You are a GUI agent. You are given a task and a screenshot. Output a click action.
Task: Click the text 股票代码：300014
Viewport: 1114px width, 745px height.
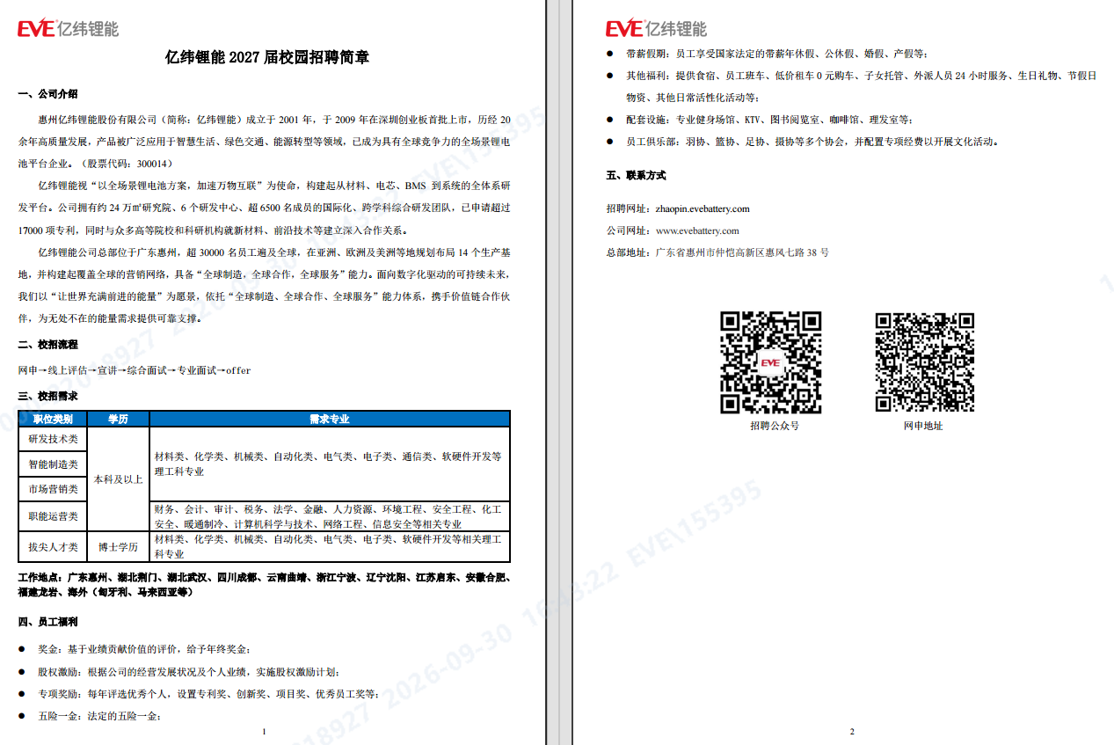click(x=128, y=164)
